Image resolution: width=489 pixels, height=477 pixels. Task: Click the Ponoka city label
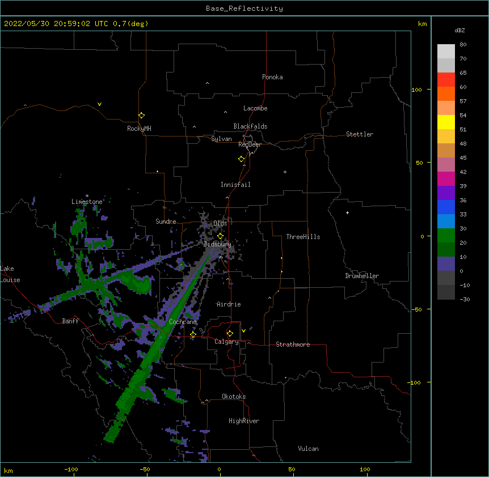click(272, 77)
